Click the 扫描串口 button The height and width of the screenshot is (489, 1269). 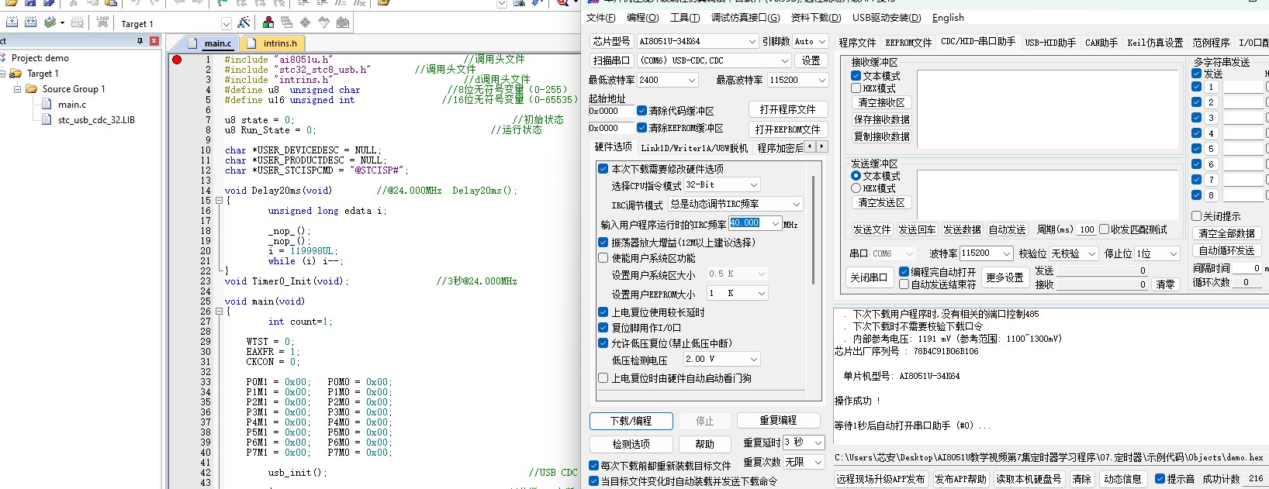click(611, 60)
